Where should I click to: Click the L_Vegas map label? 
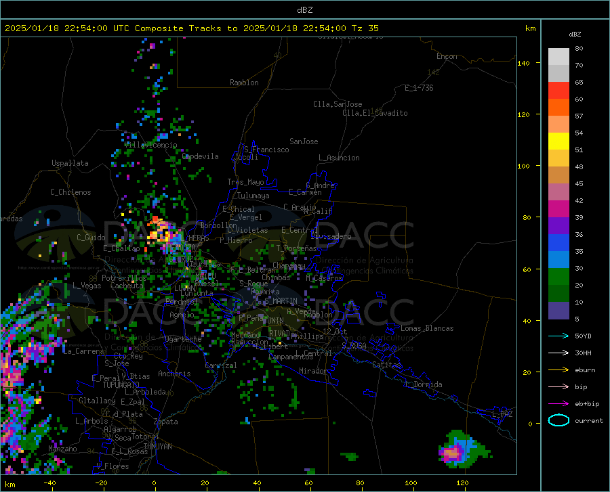tap(87, 286)
